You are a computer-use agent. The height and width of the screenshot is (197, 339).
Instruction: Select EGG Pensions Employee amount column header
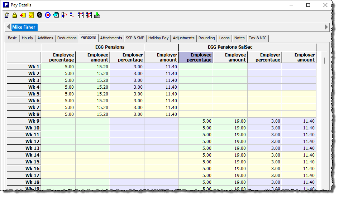pos(93,58)
